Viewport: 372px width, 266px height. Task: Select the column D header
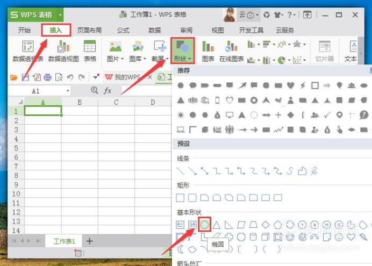153,102
